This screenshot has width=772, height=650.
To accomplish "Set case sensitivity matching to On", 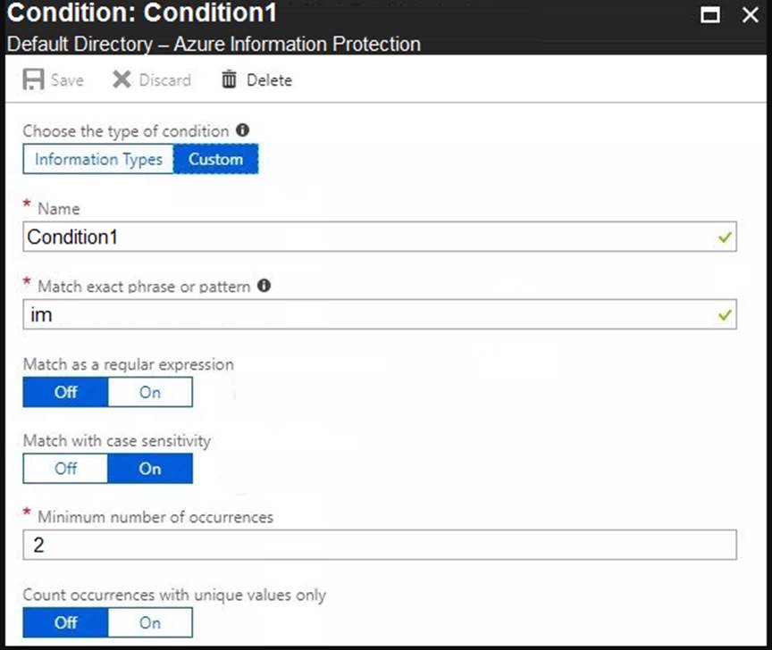I will click(150, 469).
